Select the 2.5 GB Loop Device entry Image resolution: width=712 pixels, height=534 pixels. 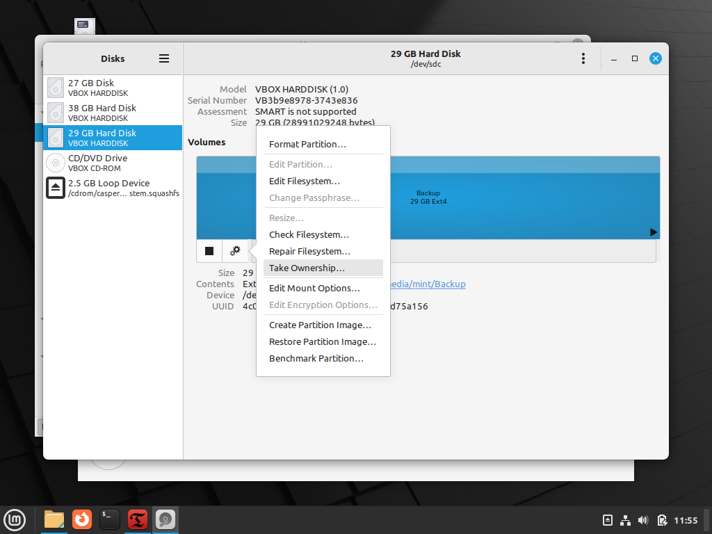113,188
